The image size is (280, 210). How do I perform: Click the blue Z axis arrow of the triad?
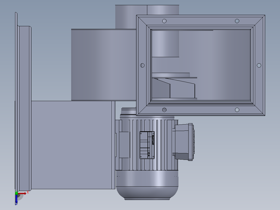click(x=16, y=199)
